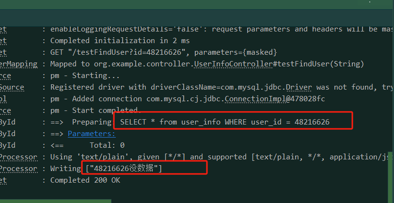Click the vertical scrollbar on the right edge
Viewport: 394px width, 203px height.
coord(391,177)
